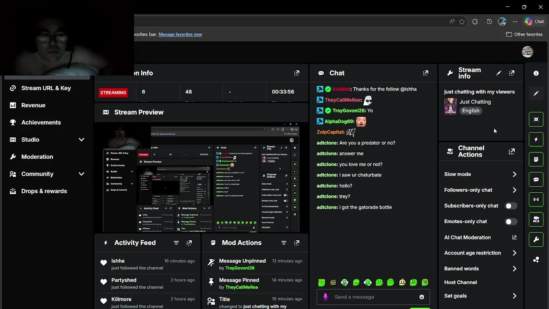Click Ishha in Activity Feed
Viewport: 549px width, 309px height.
[x=118, y=261]
